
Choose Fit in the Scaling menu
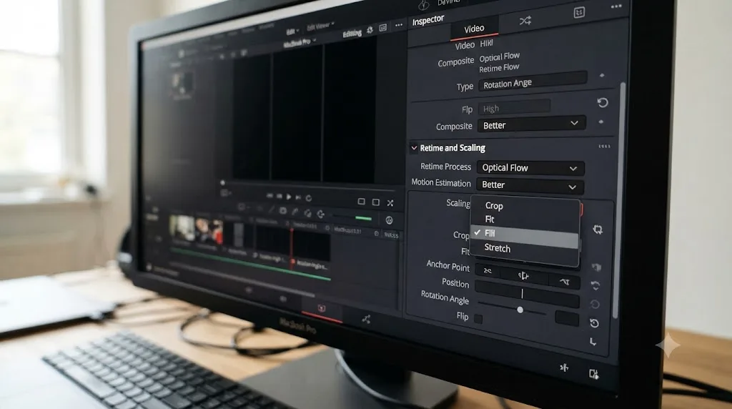(525, 220)
